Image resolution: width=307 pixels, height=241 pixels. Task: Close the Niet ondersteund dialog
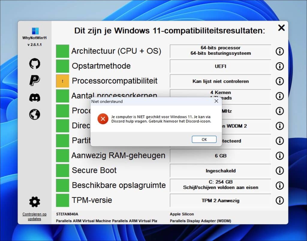(216, 101)
